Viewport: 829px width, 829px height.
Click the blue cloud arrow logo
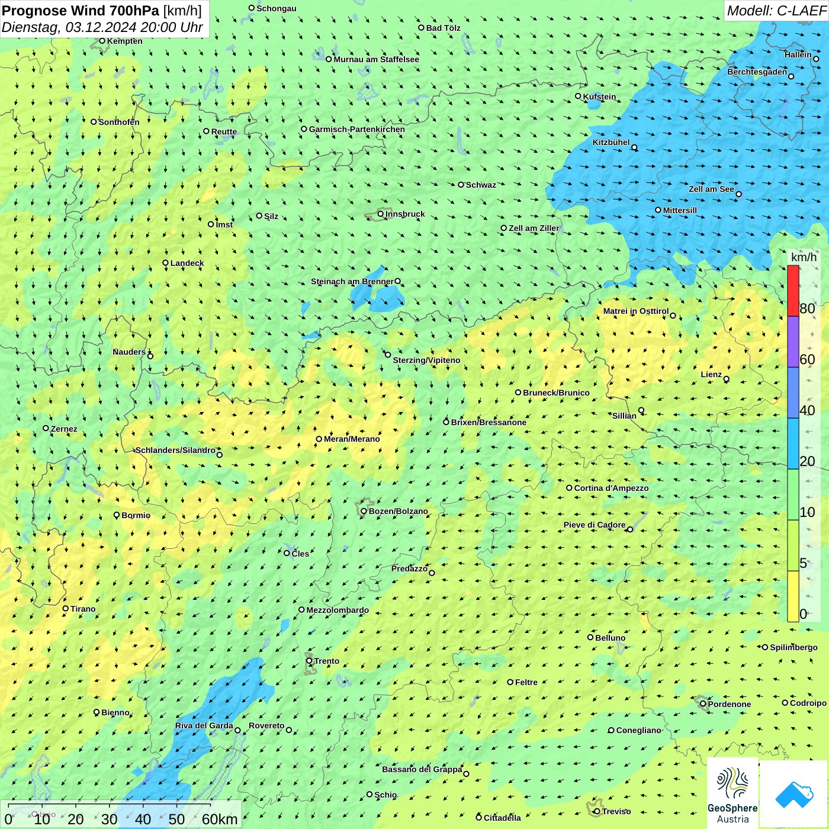click(x=794, y=794)
